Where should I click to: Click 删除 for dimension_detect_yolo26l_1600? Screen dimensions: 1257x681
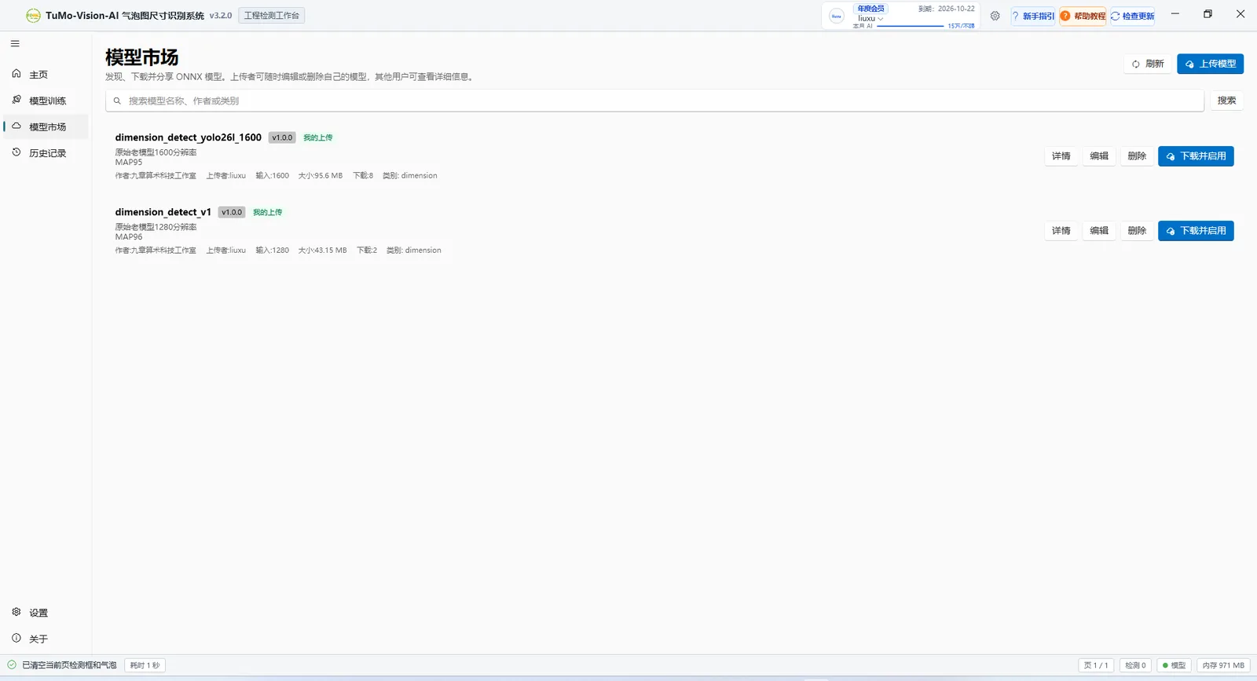coord(1137,156)
